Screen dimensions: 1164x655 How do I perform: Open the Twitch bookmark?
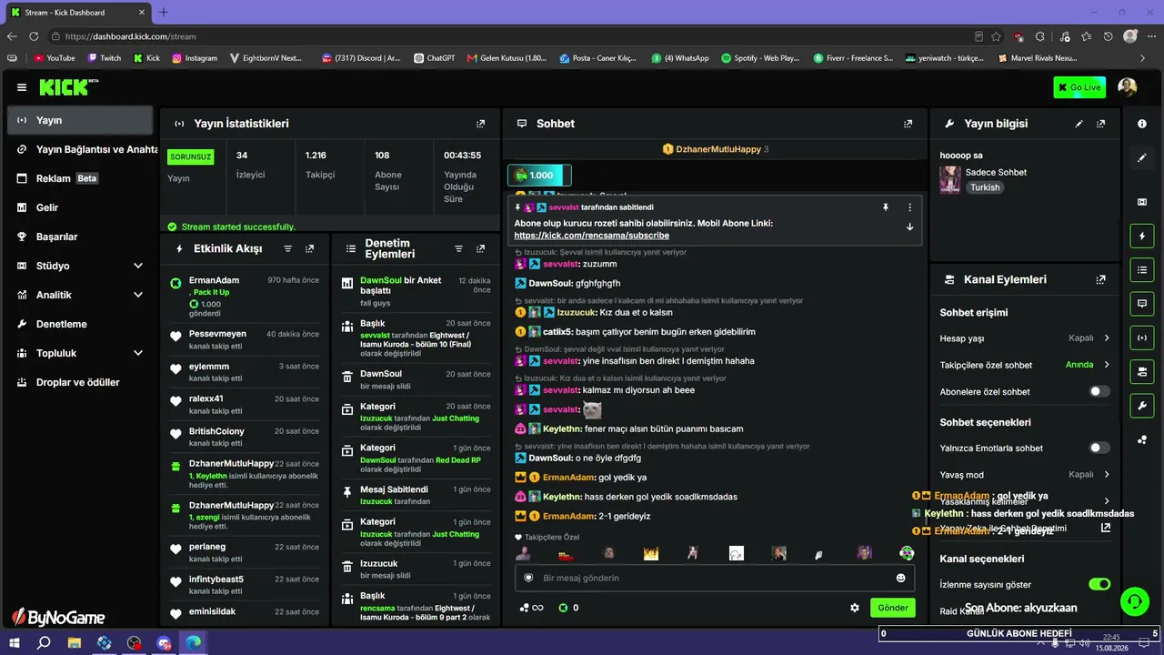click(105, 58)
